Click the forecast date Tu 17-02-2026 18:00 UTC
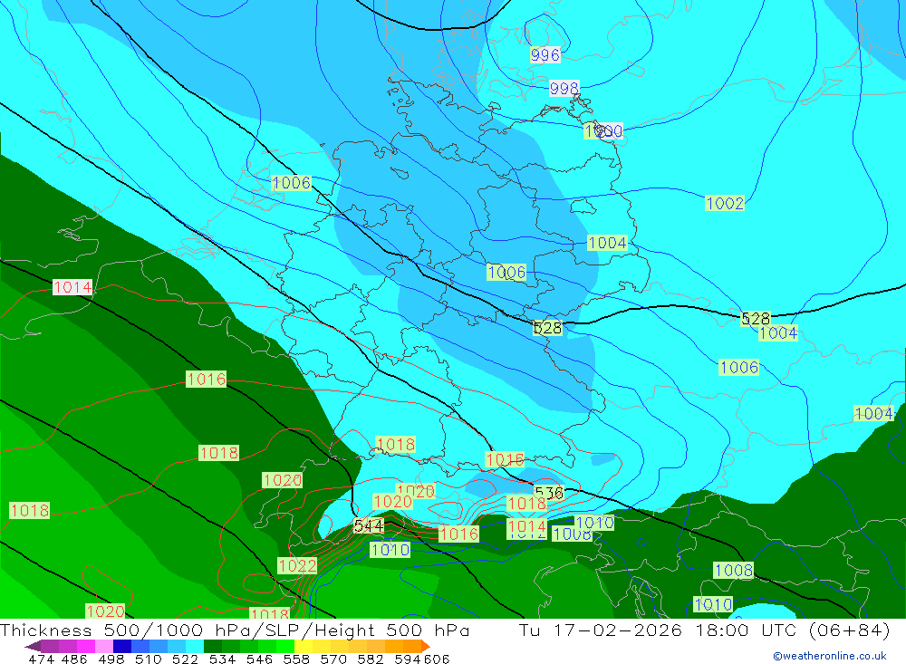906x664 pixels. pos(660,630)
